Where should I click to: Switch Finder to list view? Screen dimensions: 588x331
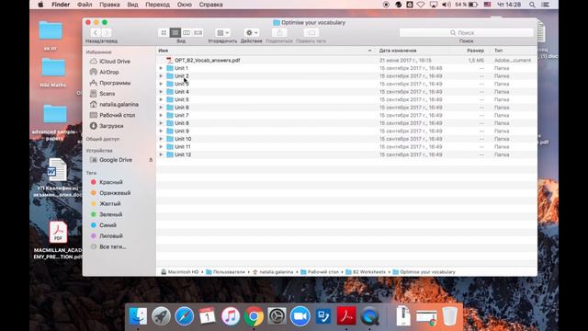tap(175, 33)
